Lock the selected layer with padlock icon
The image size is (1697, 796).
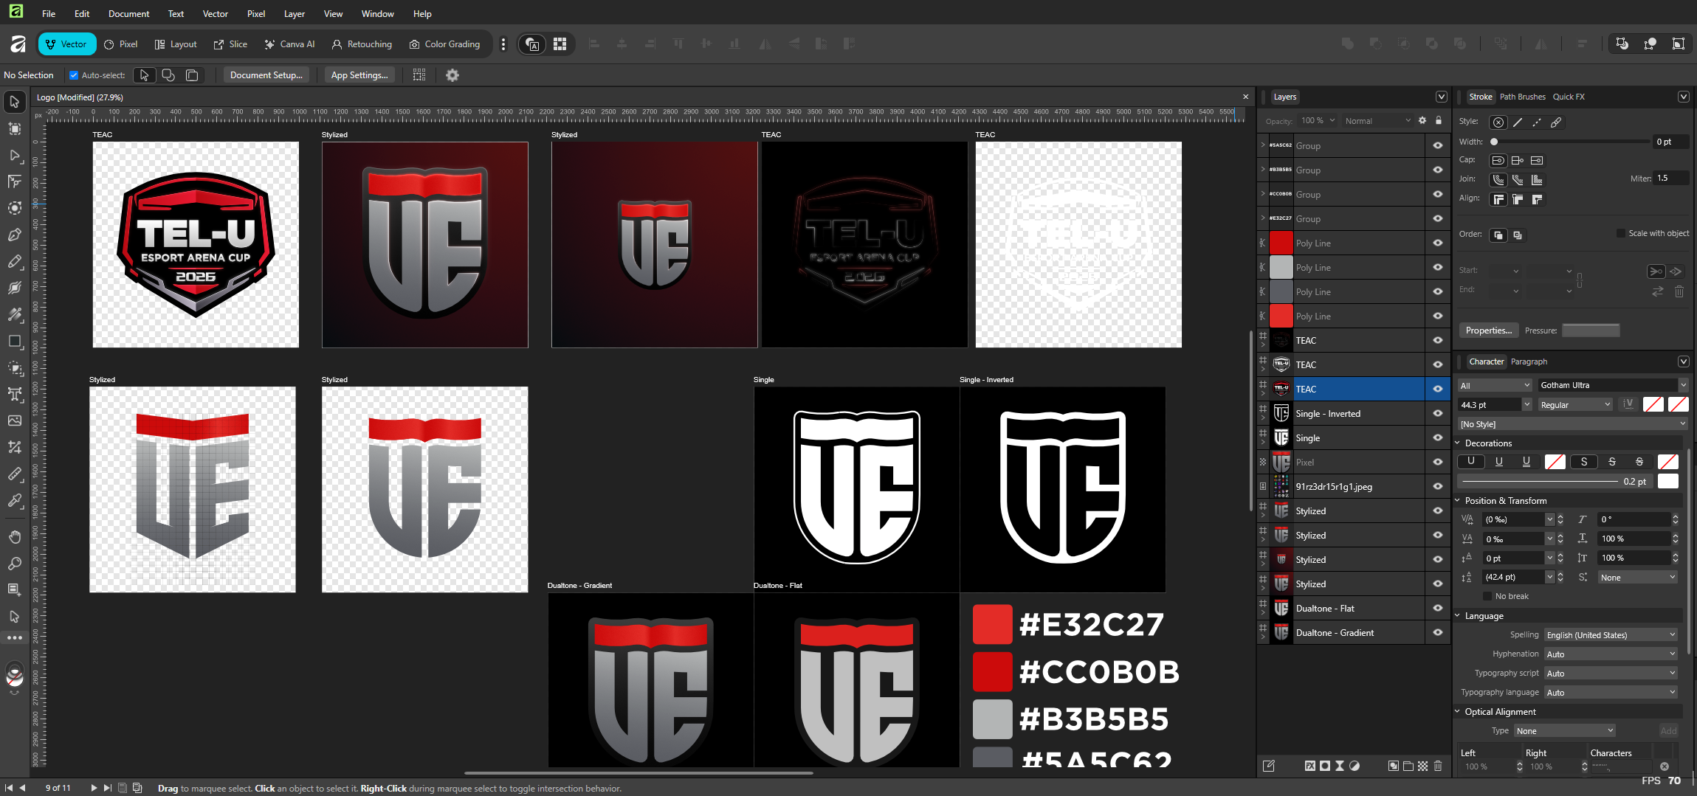1439,120
